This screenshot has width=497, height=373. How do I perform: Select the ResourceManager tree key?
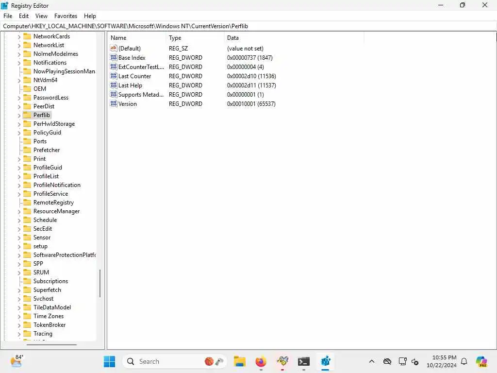[56, 211]
